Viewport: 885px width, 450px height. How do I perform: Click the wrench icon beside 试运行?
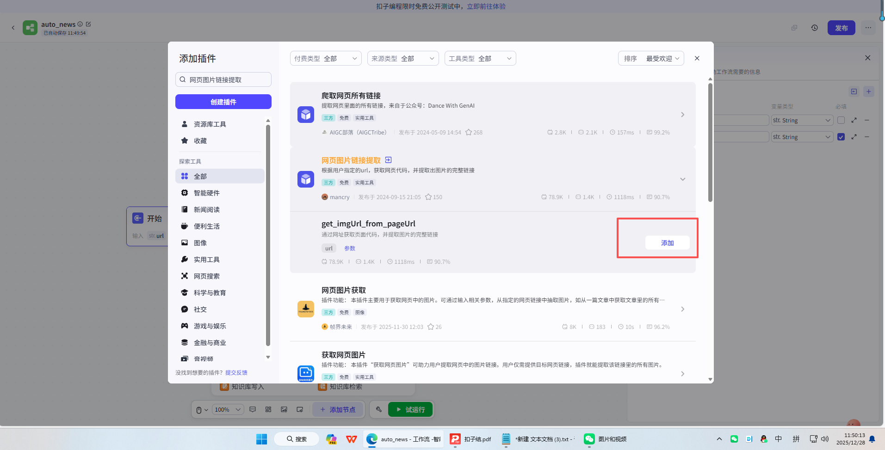[x=378, y=409]
